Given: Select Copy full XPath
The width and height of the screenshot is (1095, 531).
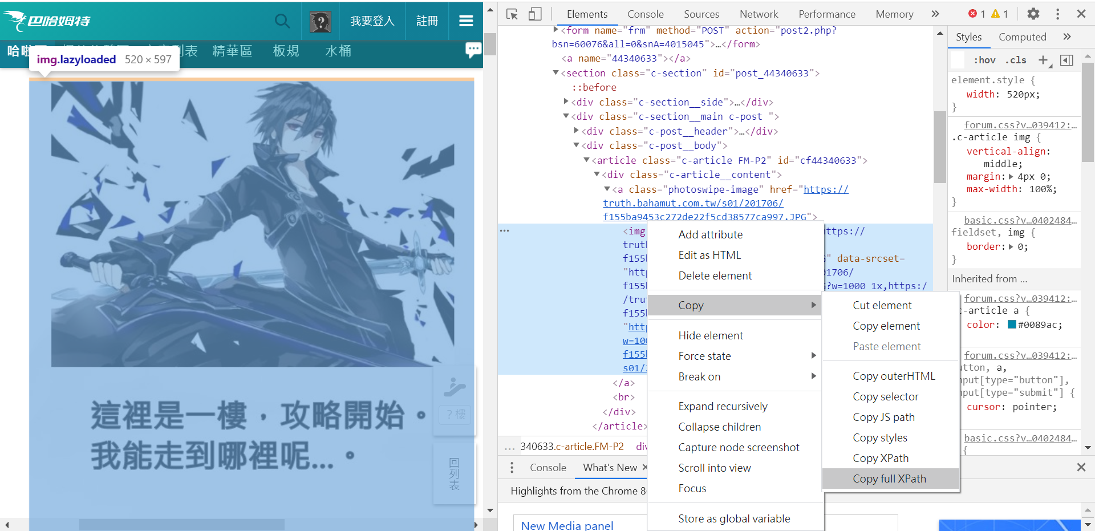Looking at the screenshot, I should tap(891, 479).
